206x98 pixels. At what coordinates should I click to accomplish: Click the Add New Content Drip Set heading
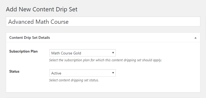(x=42, y=10)
